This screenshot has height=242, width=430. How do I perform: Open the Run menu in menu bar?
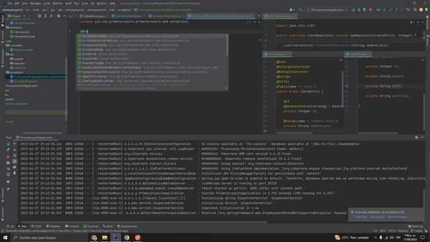pos(77,3)
